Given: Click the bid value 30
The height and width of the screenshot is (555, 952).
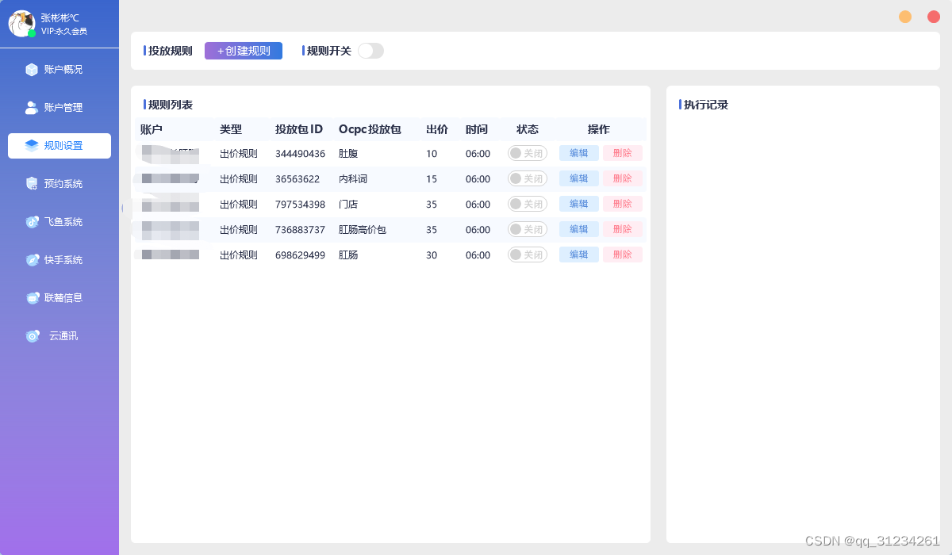Looking at the screenshot, I should [432, 255].
